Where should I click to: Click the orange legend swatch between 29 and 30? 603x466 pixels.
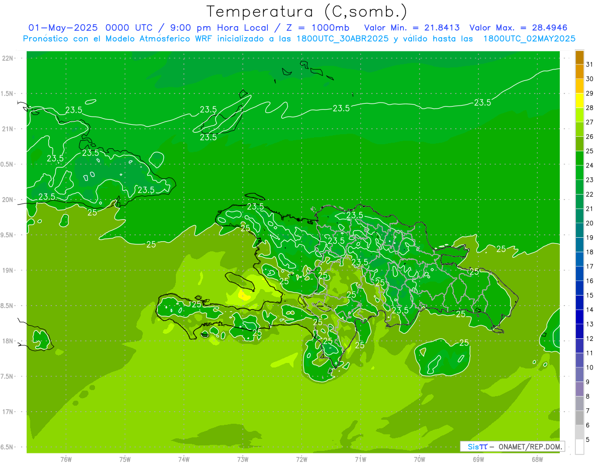[579, 86]
